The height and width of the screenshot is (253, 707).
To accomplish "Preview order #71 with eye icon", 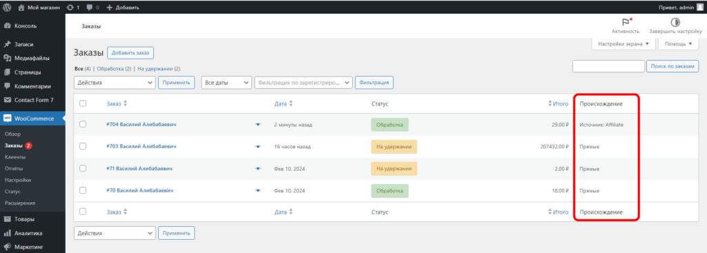I will [x=258, y=169].
